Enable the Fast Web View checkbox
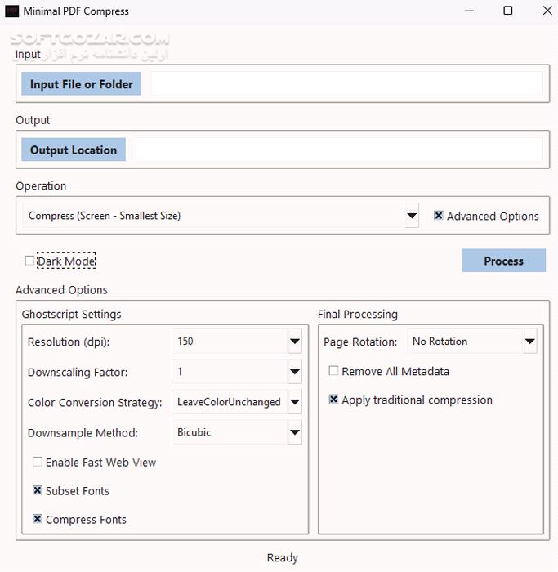Image resolution: width=558 pixels, height=572 pixels. [38, 462]
